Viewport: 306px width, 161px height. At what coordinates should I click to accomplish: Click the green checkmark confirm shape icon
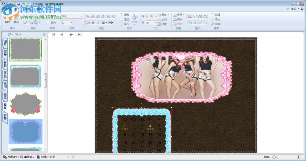point(200,23)
